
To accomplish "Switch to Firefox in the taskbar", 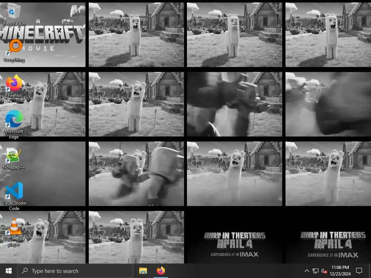I will point(161,271).
